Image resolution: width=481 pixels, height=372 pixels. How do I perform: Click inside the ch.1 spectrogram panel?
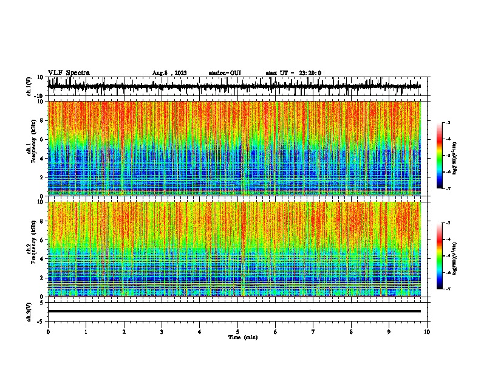(x=234, y=148)
